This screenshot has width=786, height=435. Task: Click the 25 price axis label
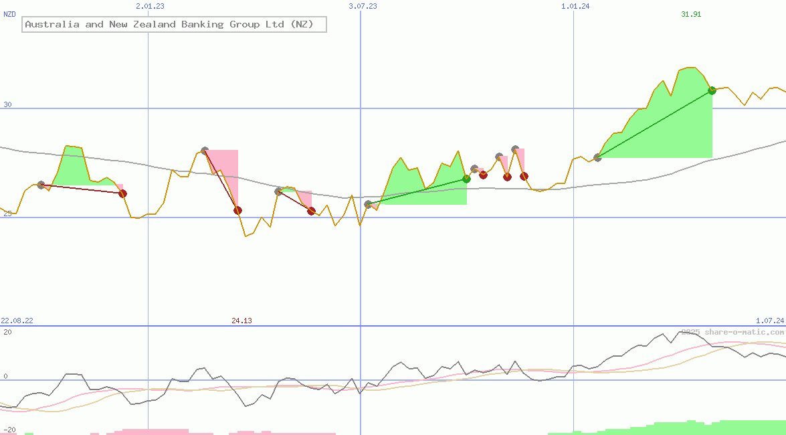(x=7, y=213)
